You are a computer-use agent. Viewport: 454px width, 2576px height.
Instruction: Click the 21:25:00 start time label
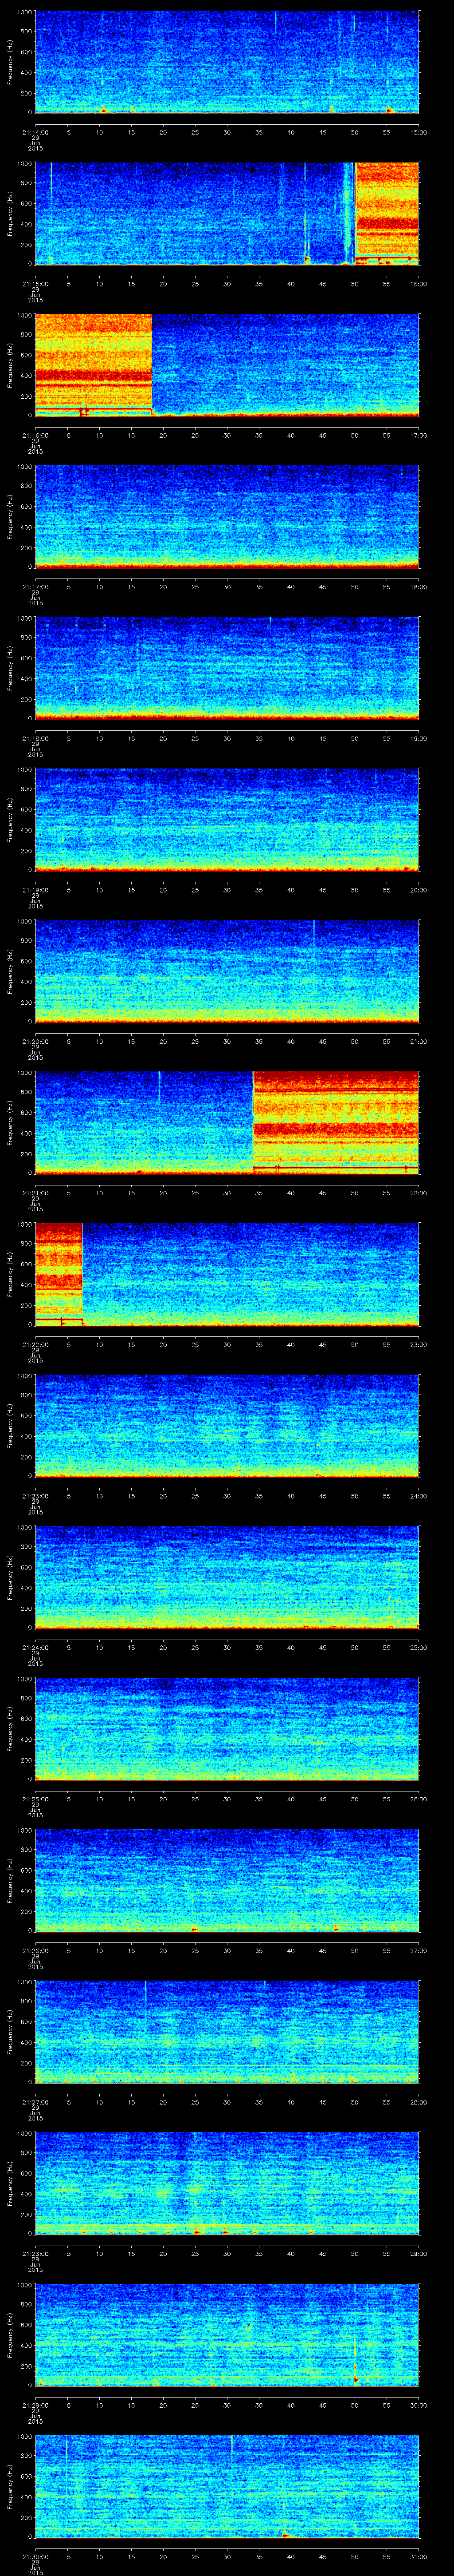34,1799
